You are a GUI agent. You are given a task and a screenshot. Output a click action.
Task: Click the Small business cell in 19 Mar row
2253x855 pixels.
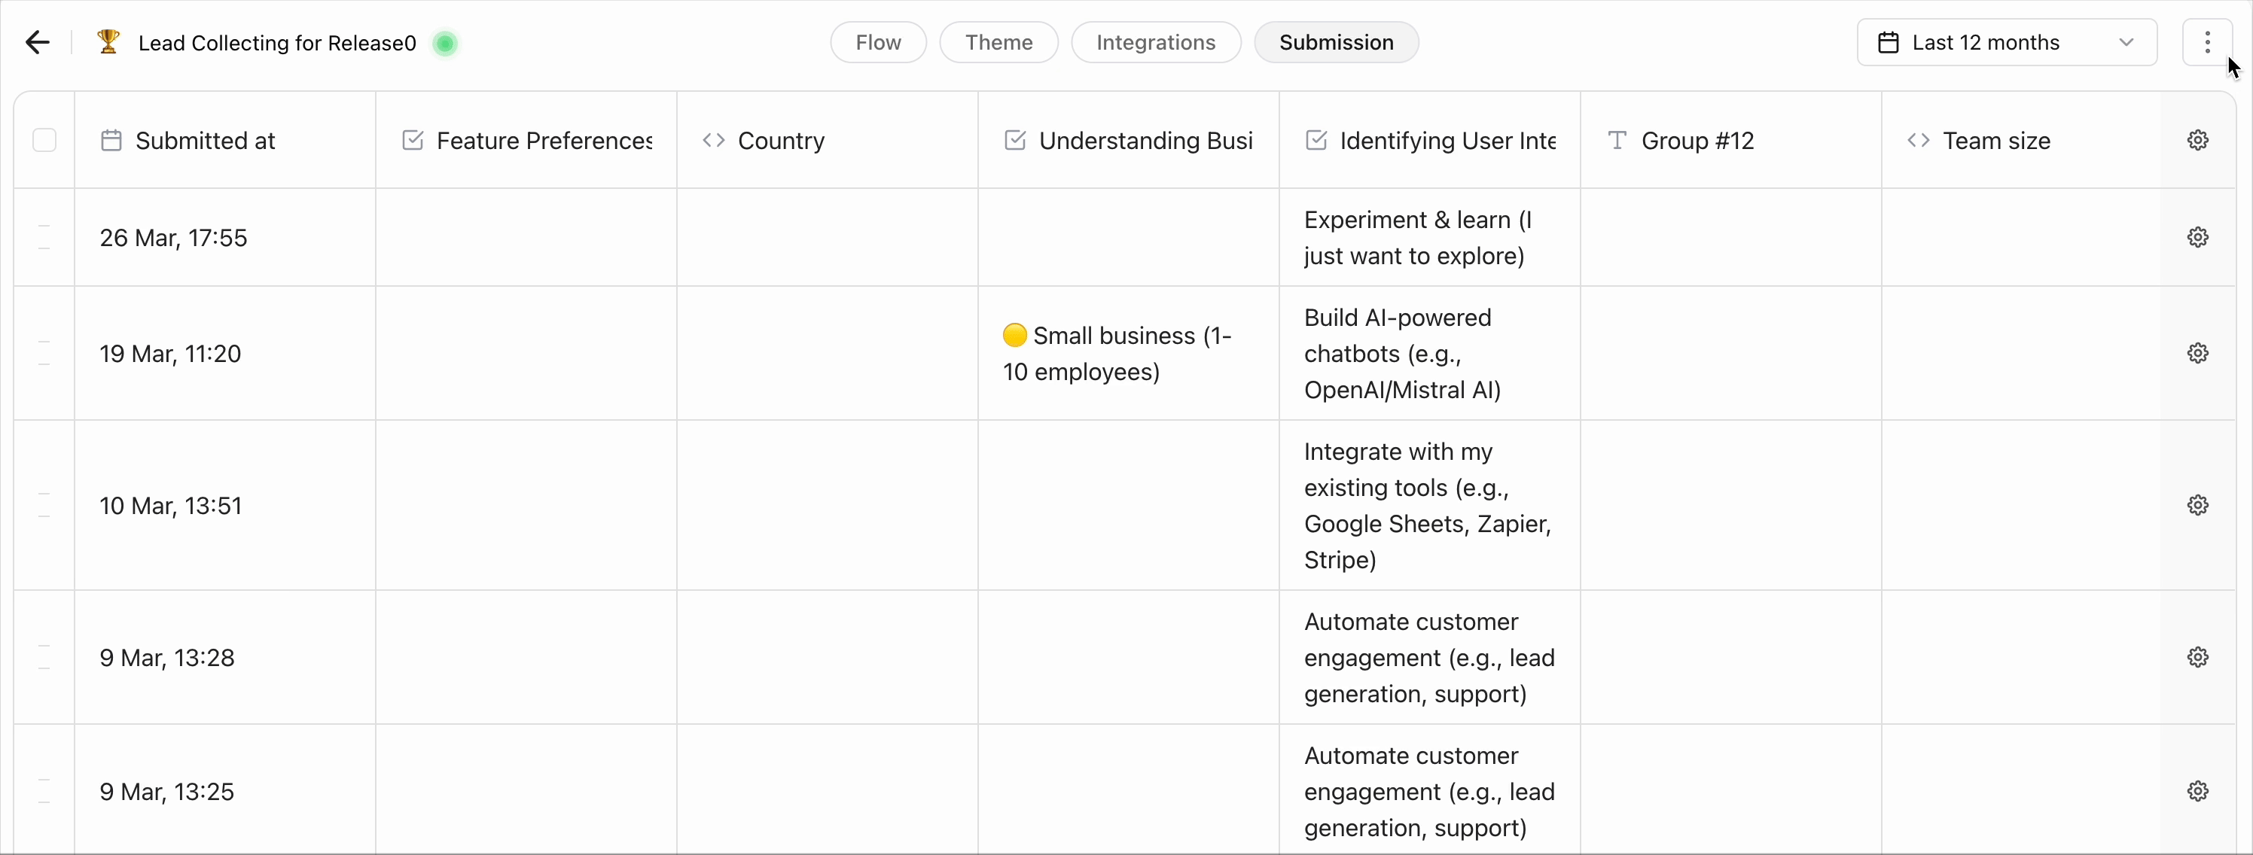pyautogui.click(x=1117, y=354)
